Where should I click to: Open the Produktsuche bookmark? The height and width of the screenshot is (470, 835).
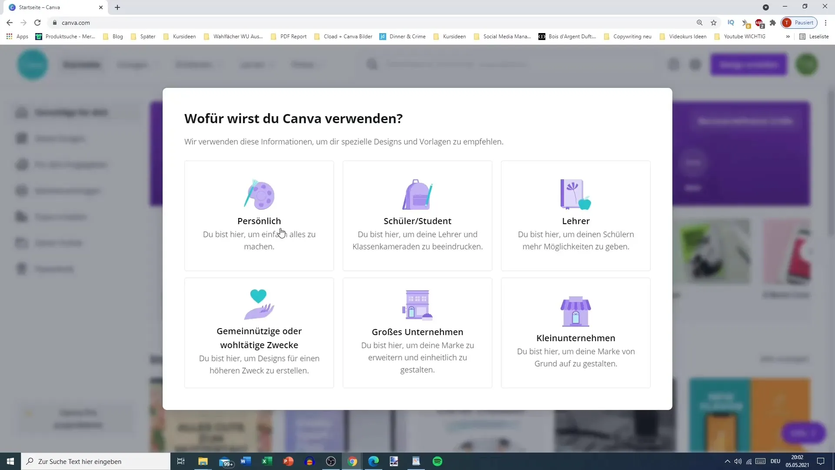pos(65,37)
